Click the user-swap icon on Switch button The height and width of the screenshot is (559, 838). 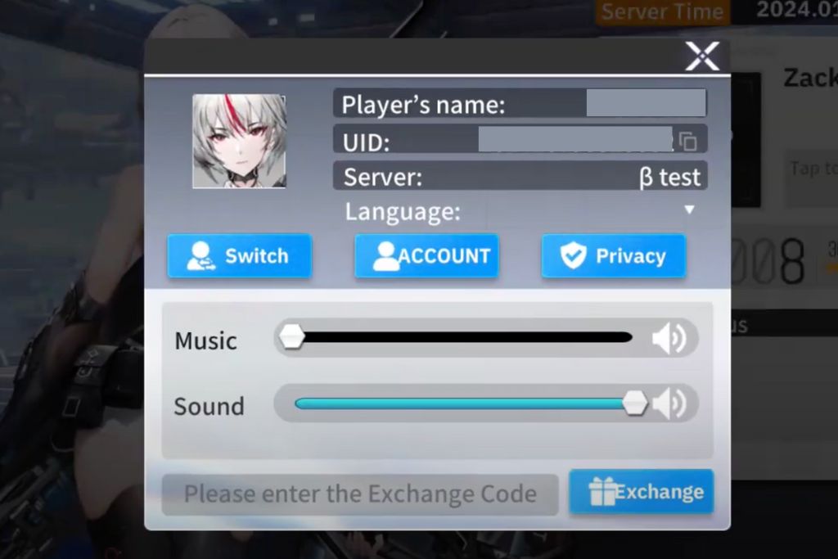(x=200, y=255)
